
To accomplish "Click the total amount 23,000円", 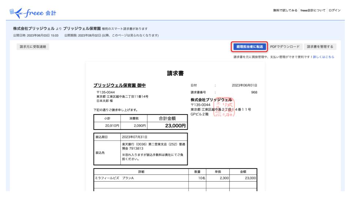I will (x=175, y=126).
